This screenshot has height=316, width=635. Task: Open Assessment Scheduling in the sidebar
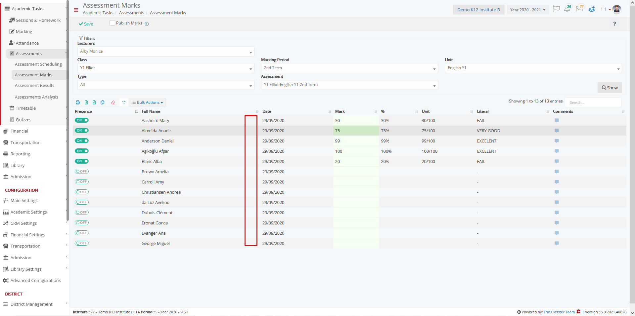[38, 64]
